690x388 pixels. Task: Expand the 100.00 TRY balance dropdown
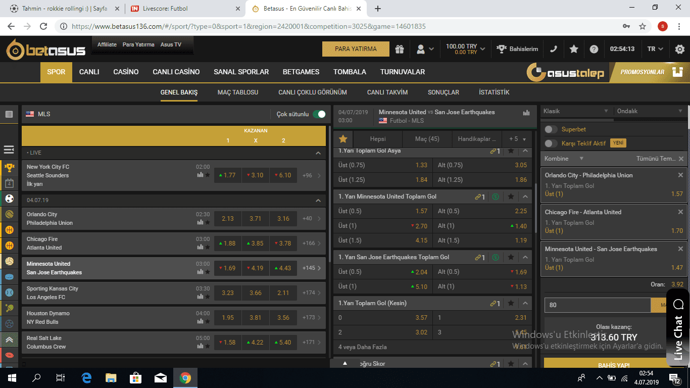[465, 49]
